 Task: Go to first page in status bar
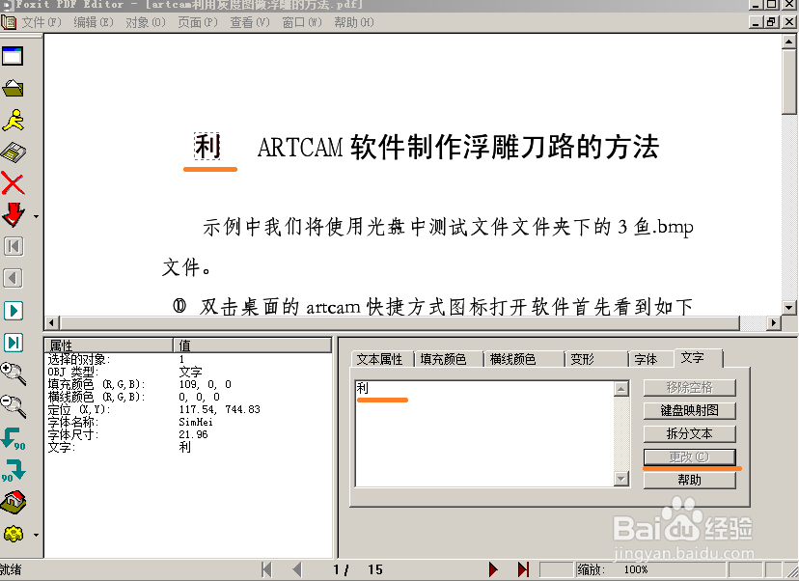[266, 569]
